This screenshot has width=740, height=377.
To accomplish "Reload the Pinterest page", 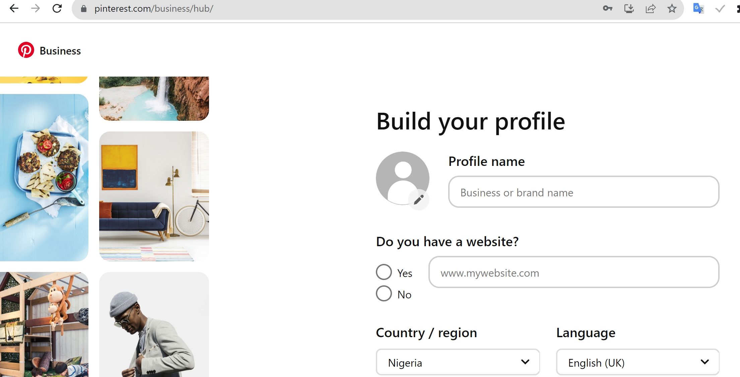I will (57, 8).
